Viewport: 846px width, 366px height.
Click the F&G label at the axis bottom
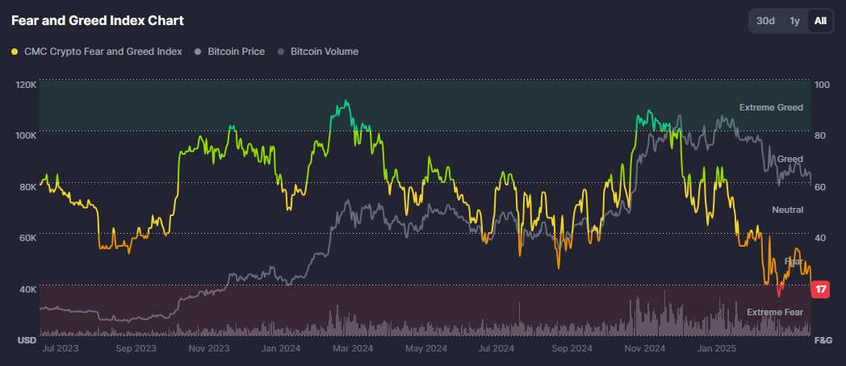(823, 341)
